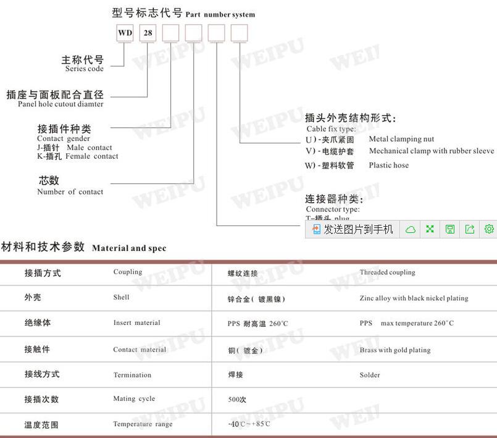Viewport: 497px width, 438px height.
Task: Click the 'Threaded coupling' cell
Action: 387,272
